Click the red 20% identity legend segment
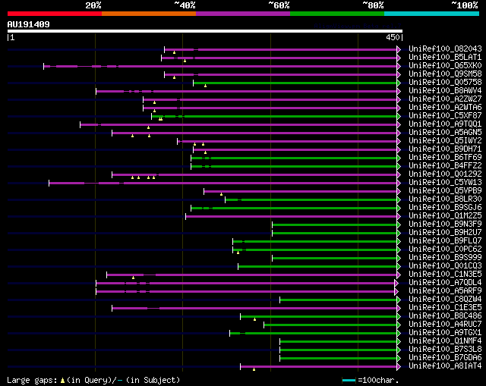 pos(55,14)
